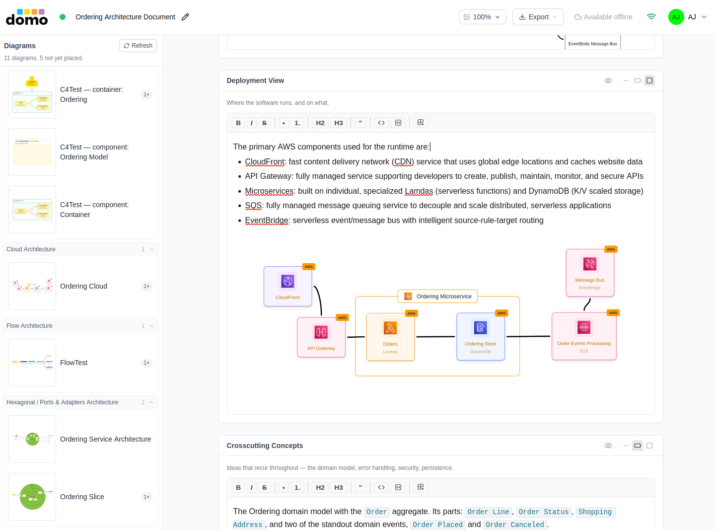Insert code block in Deployment View editor

398,123
